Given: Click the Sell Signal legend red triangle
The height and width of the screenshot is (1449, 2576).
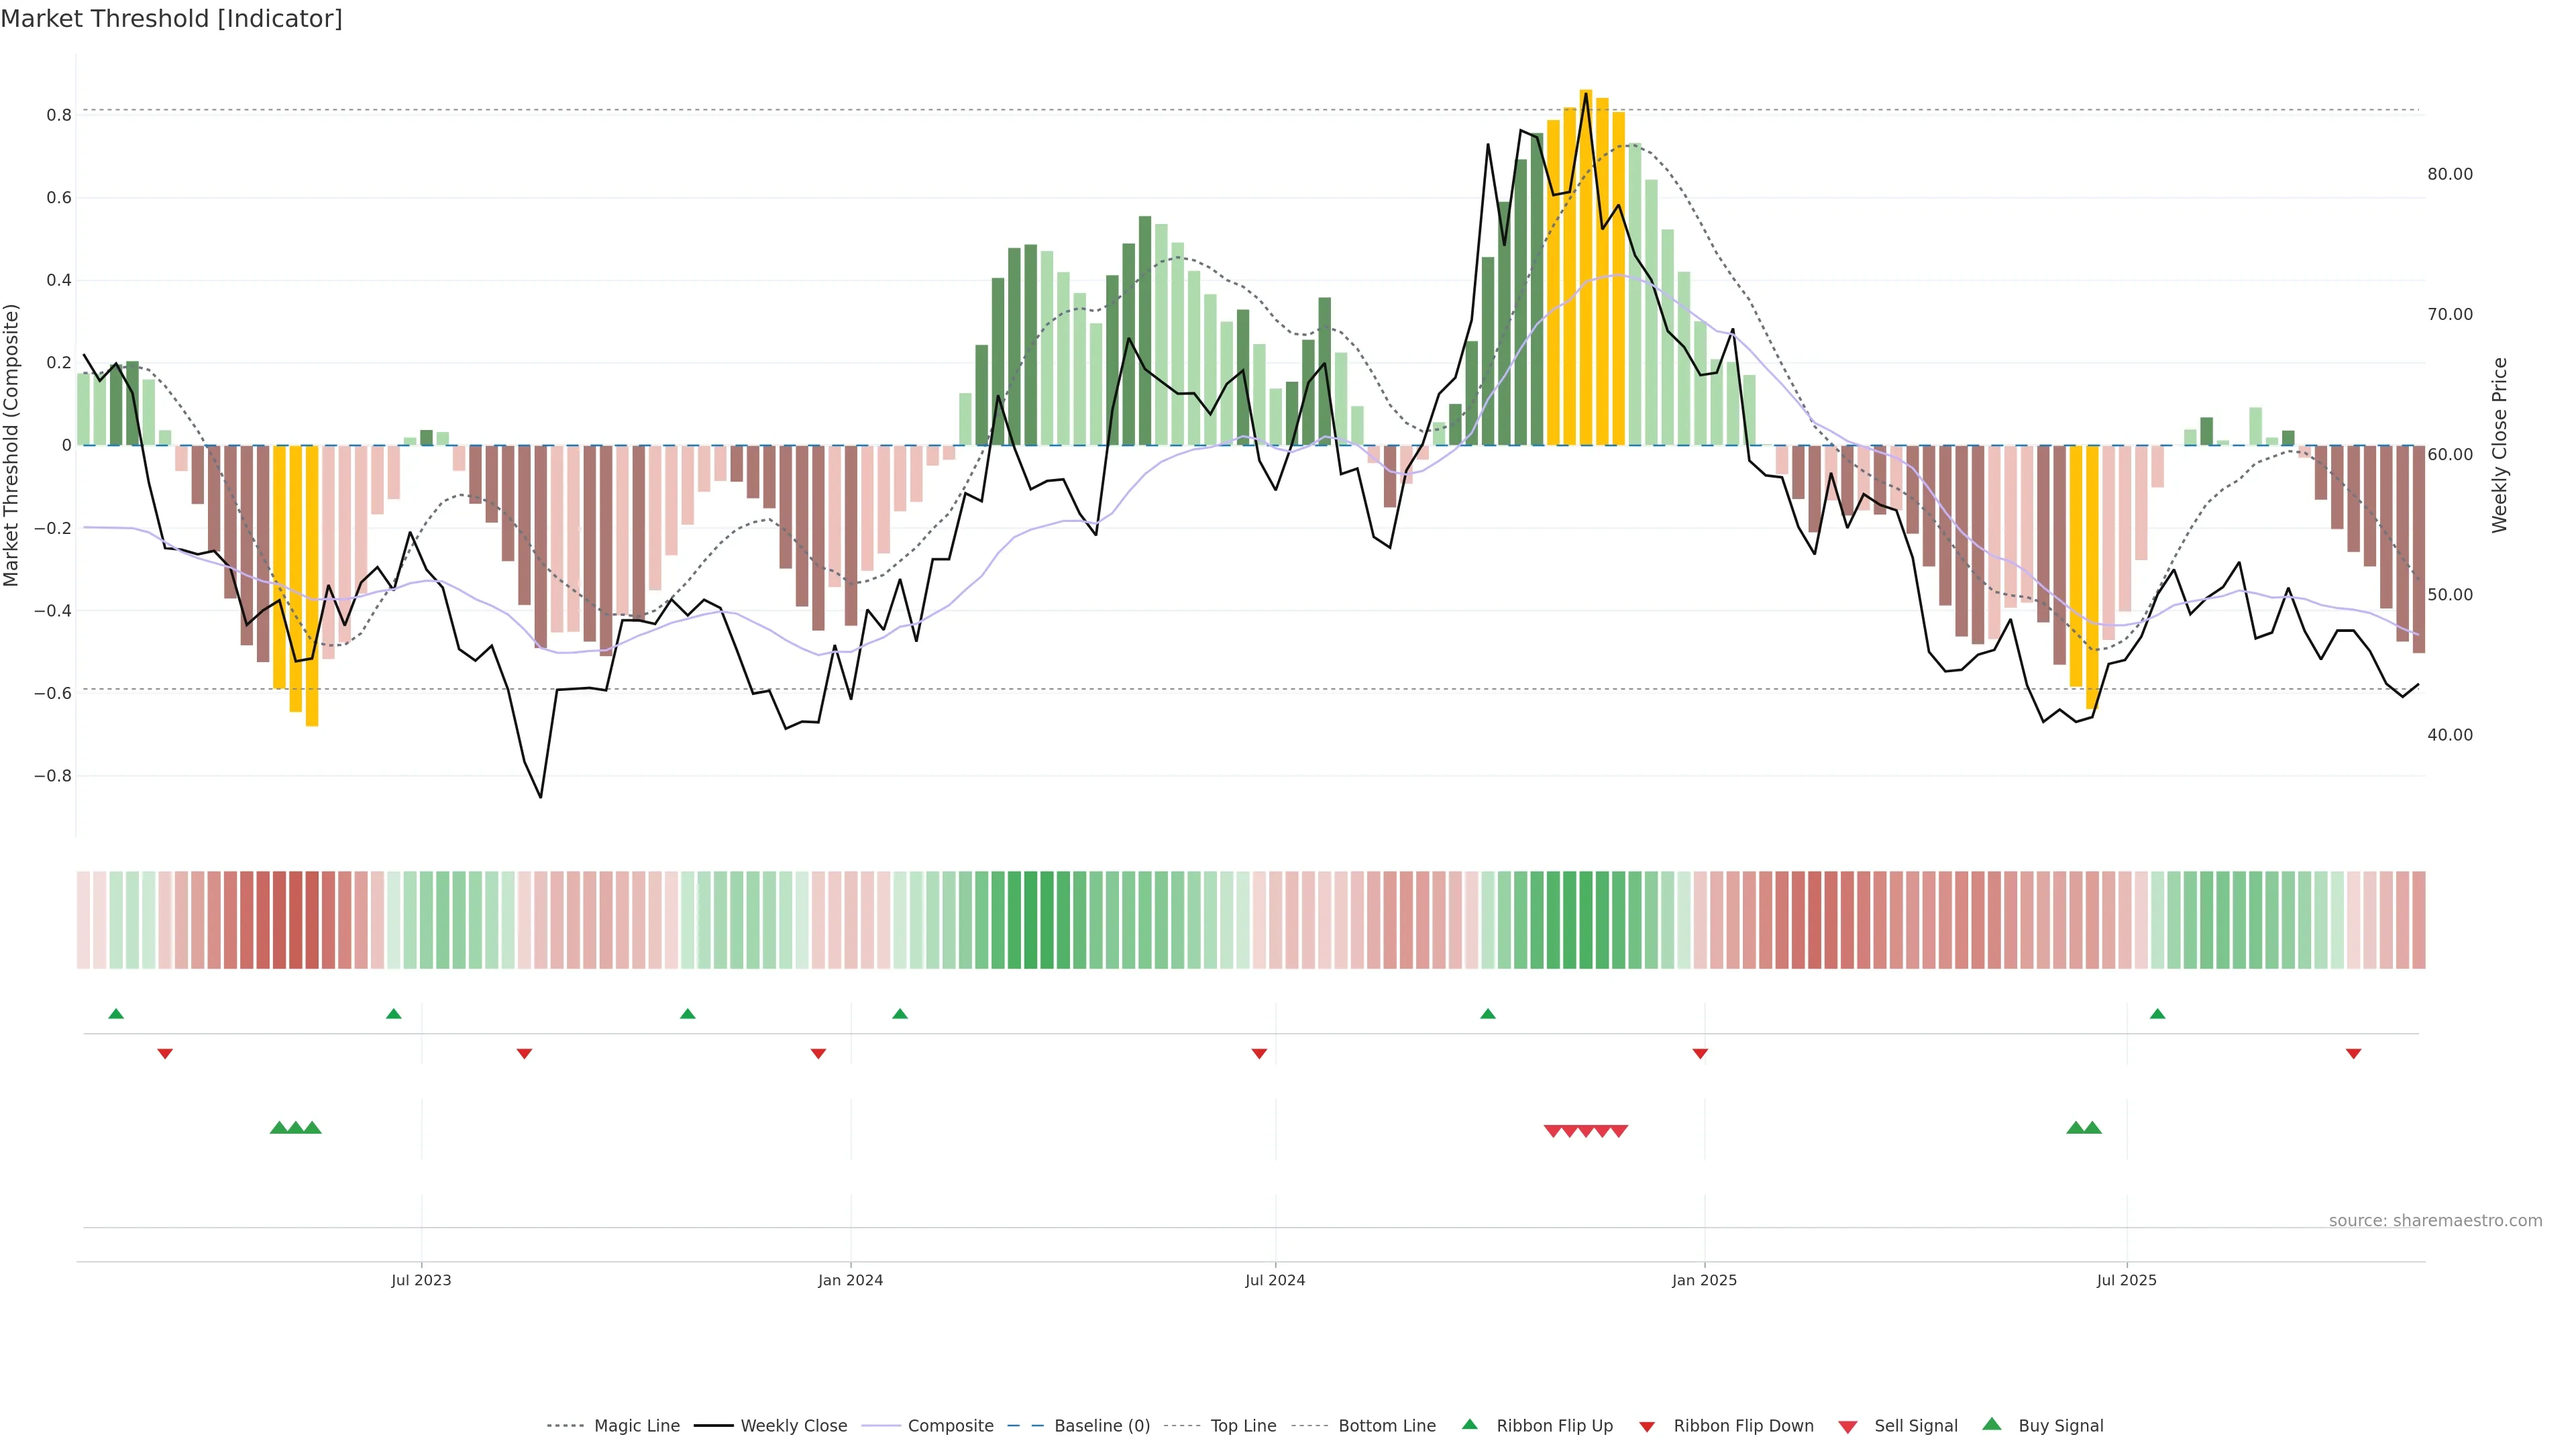Looking at the screenshot, I should point(1847,1427).
